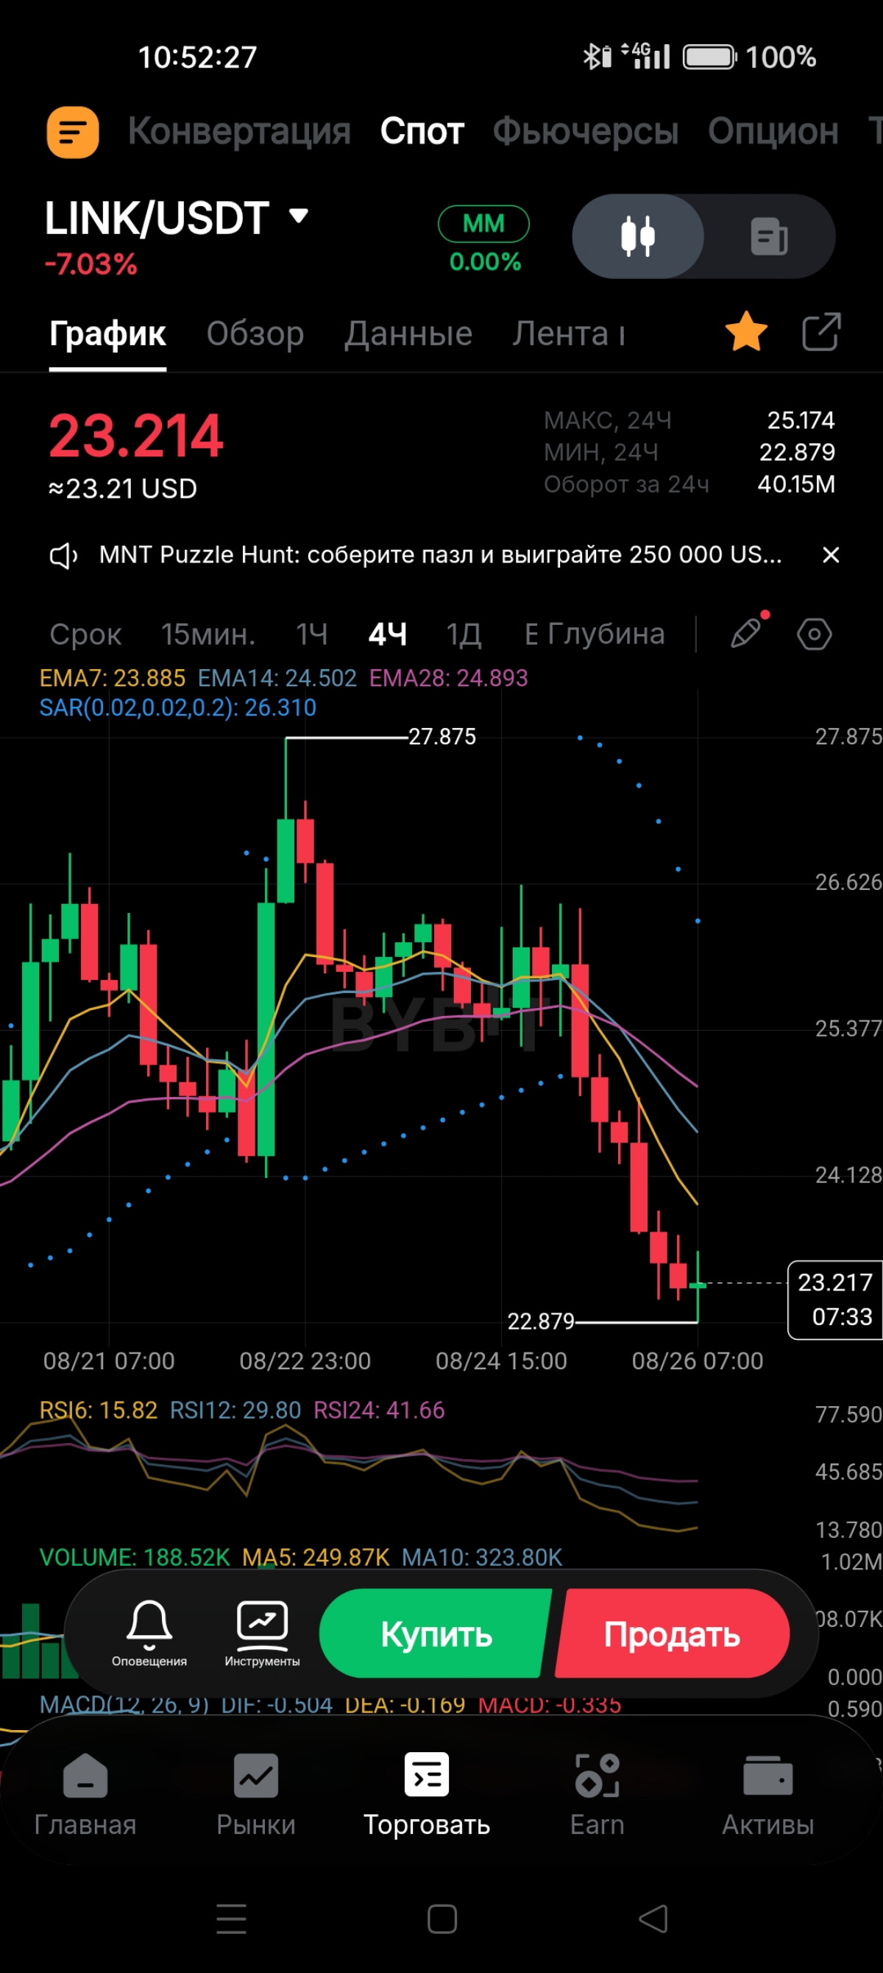Tap the VOLUME: 188.52K label

point(135,1557)
